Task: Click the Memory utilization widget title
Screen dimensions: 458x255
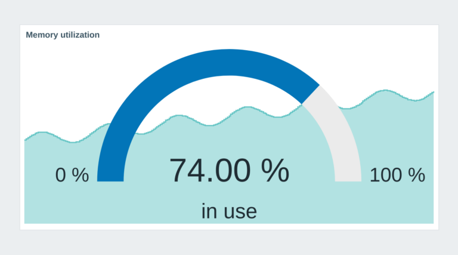Action: click(x=63, y=35)
